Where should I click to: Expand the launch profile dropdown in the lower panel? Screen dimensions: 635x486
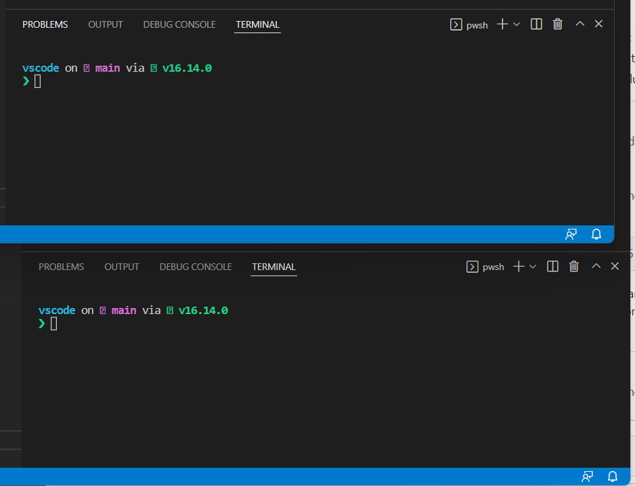coord(533,266)
